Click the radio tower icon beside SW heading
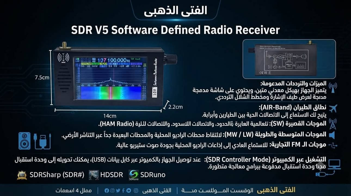 333,124
